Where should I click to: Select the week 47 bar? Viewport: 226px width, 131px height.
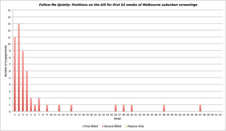click(200, 108)
